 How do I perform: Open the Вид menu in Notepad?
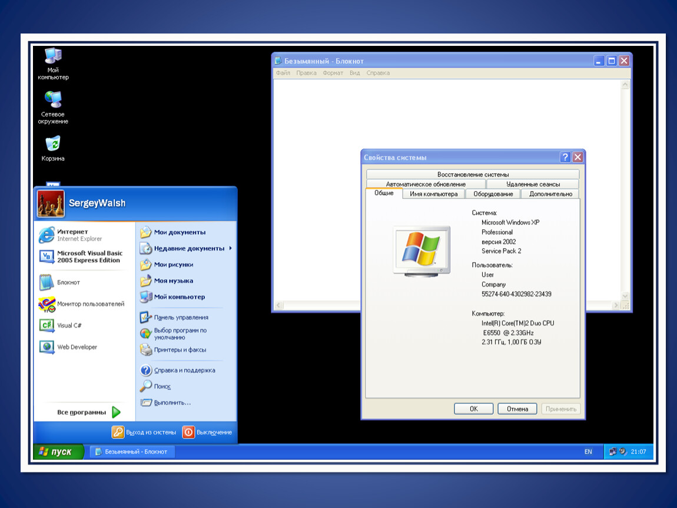point(354,73)
